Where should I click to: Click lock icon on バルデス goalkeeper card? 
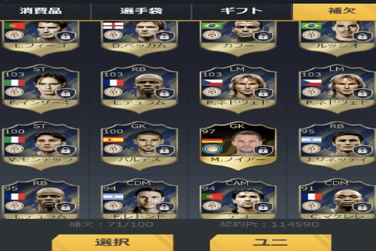164,151
